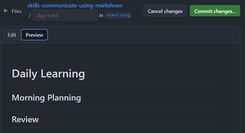Click the Morning Planning heading
The width and height of the screenshot is (245, 133).
(x=46, y=98)
